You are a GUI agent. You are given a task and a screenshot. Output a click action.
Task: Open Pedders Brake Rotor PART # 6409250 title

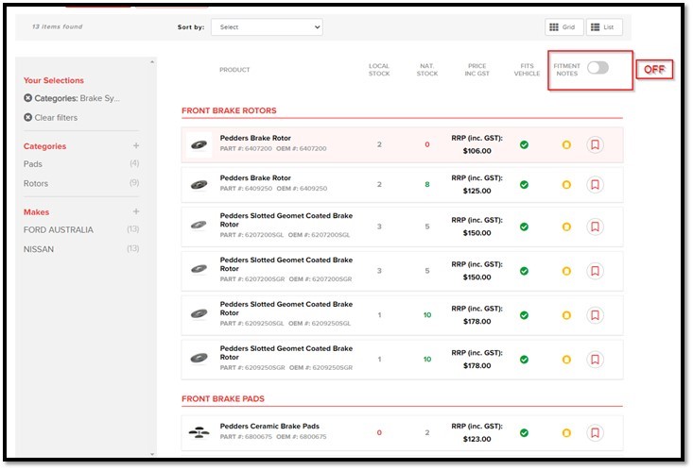coord(255,177)
